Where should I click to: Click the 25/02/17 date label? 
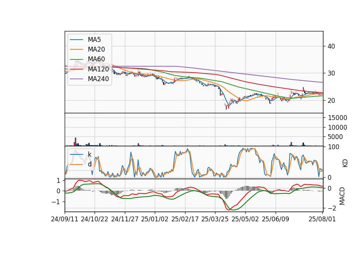pos(185,219)
